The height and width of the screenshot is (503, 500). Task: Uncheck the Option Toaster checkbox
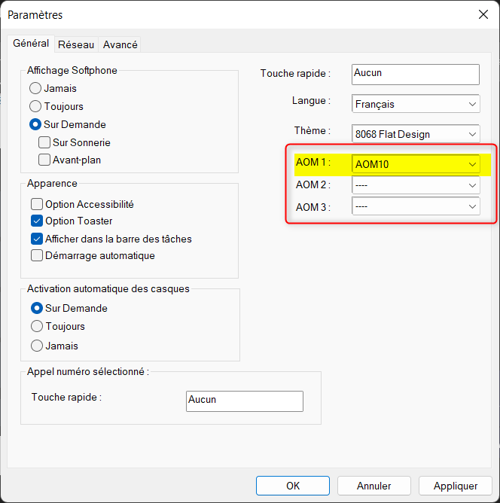37,221
